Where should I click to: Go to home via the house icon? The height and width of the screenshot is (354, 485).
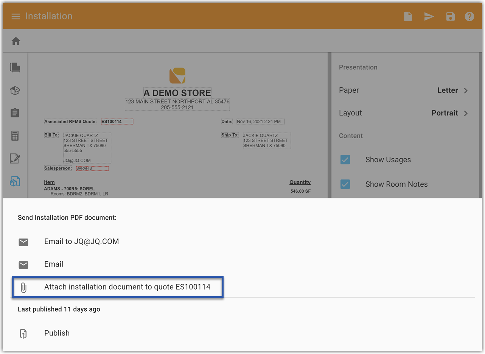click(16, 41)
